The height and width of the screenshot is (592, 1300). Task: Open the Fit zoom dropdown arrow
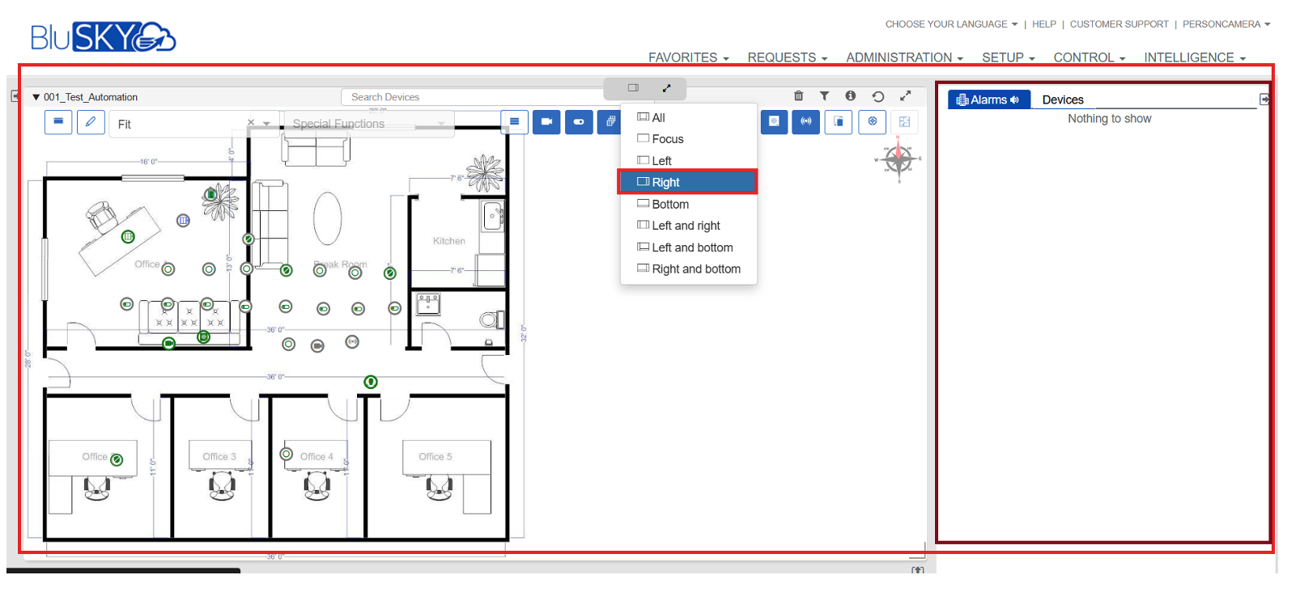(x=266, y=124)
